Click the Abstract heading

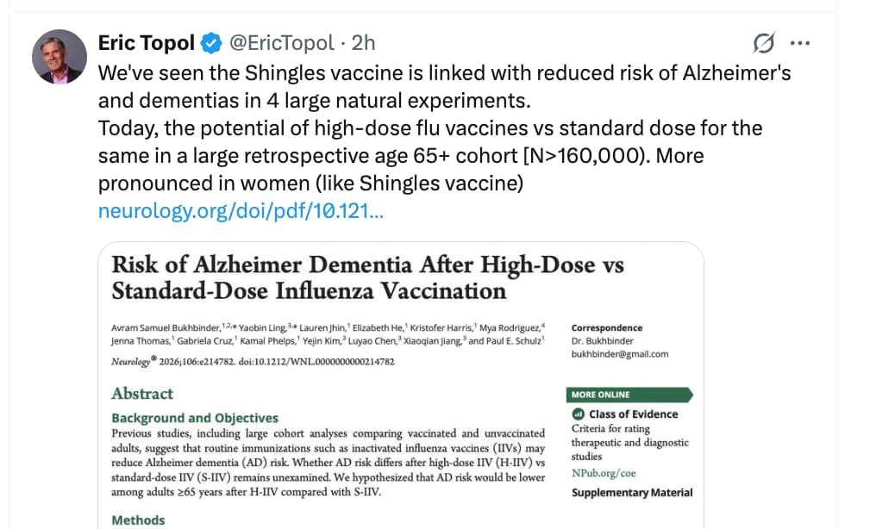tap(142, 394)
